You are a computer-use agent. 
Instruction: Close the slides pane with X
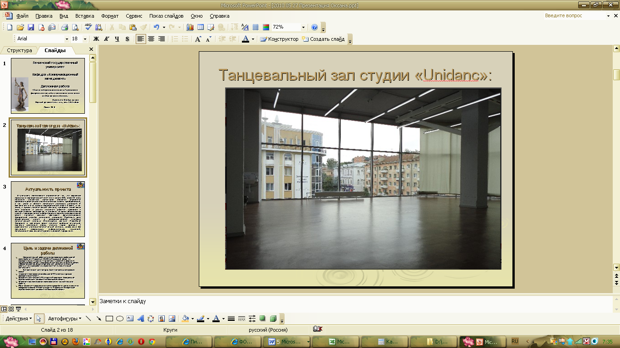(x=91, y=49)
